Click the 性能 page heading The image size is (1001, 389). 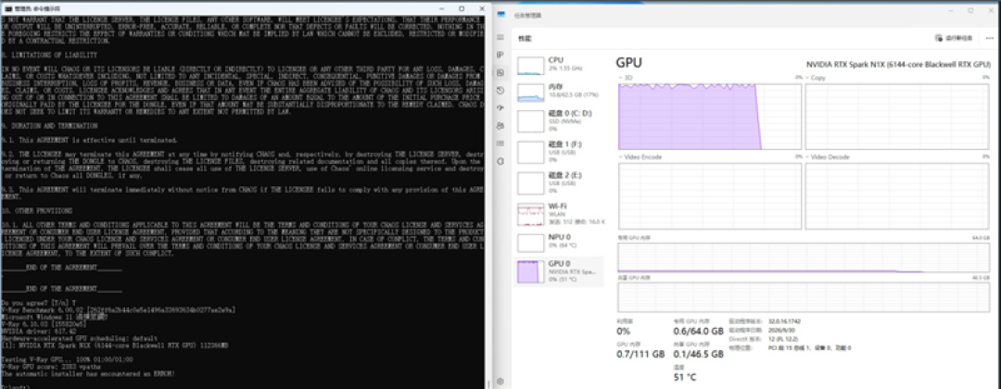pos(524,38)
